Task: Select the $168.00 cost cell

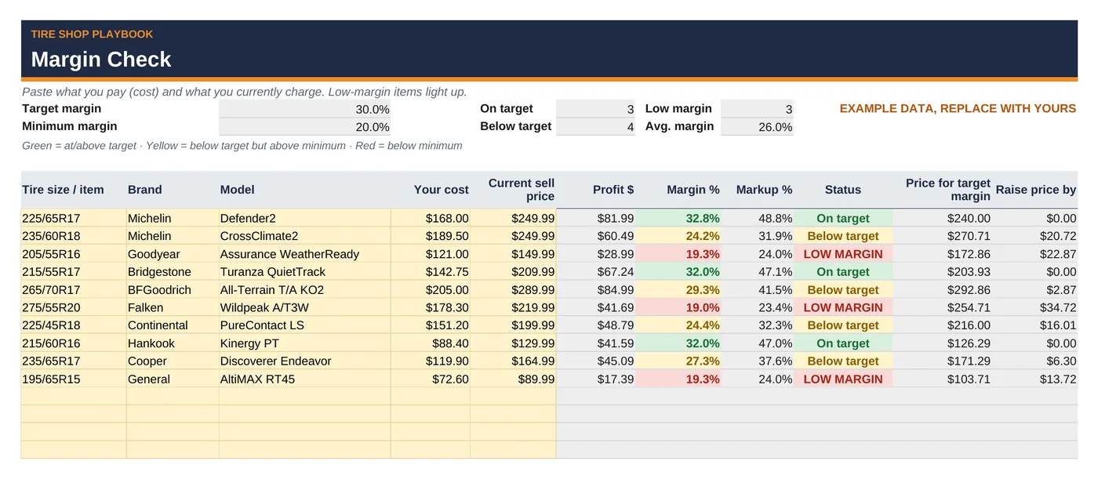Action: pos(431,219)
